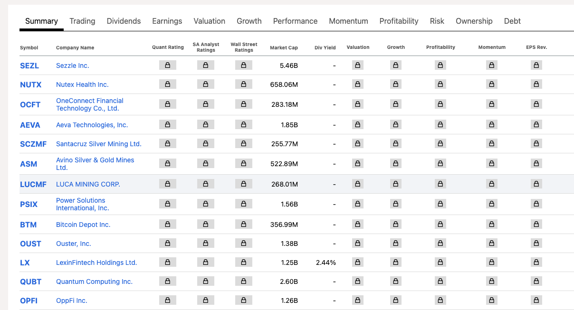Click Momentum lock icon in LUCMF row

[492, 184]
